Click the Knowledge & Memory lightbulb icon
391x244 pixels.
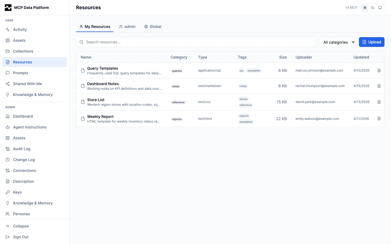coord(7,95)
